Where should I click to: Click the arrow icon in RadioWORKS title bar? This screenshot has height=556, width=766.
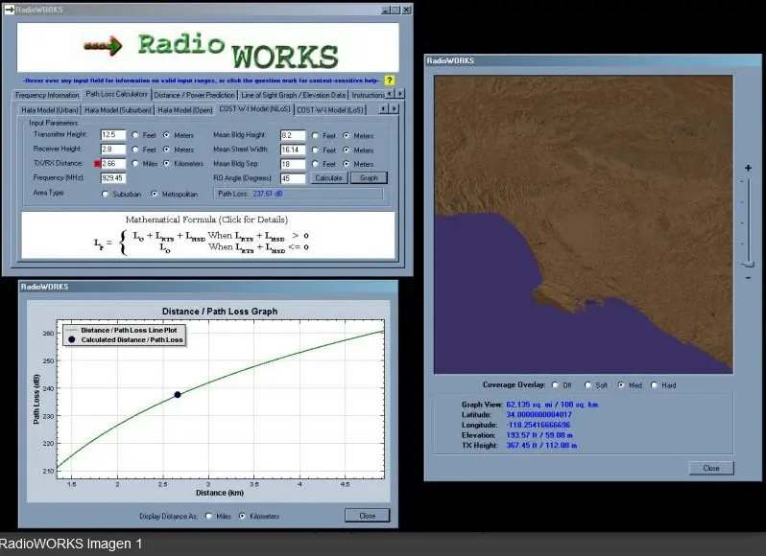pos(9,9)
